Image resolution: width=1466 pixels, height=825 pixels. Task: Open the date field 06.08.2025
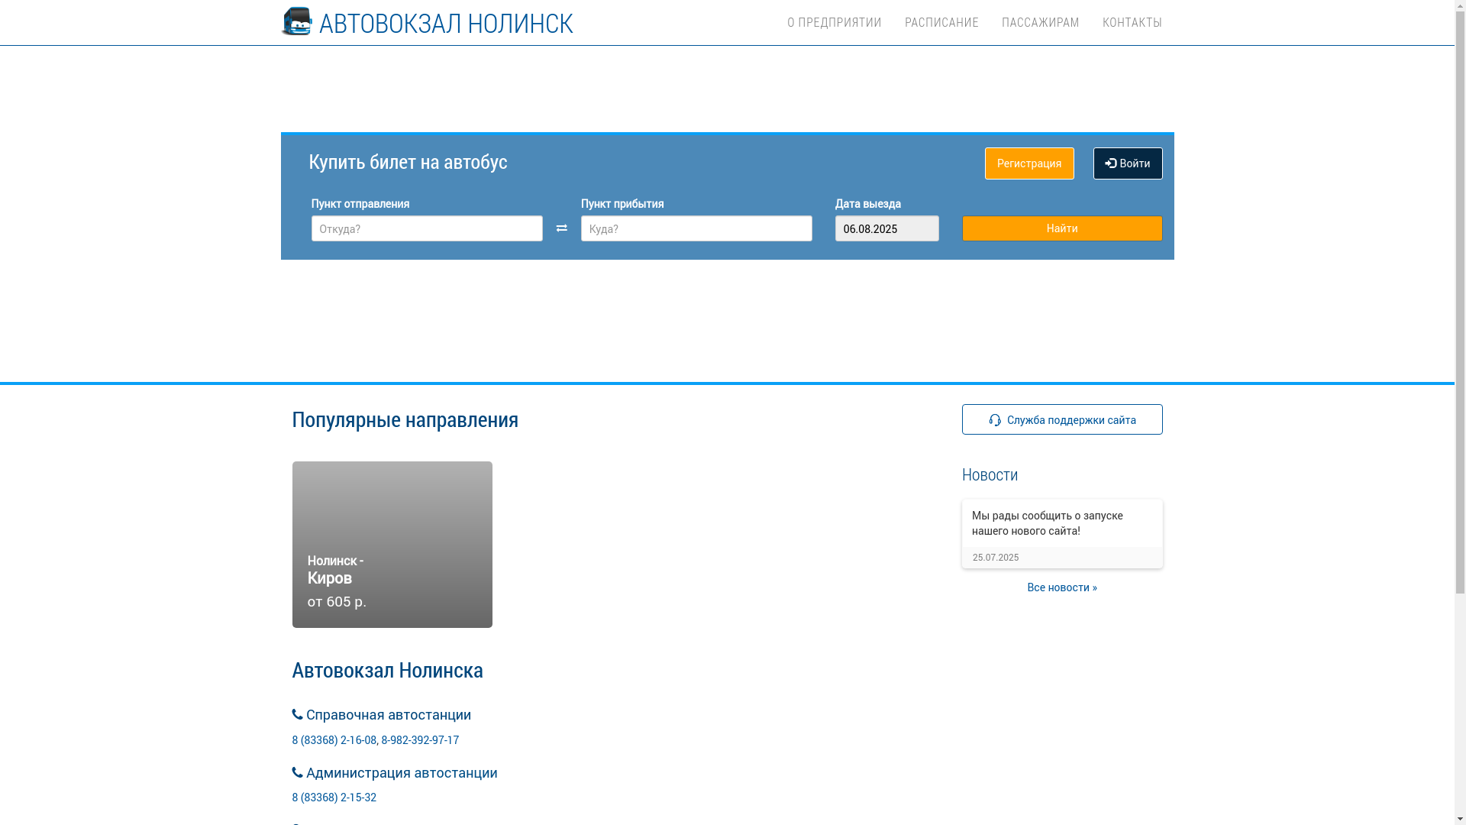[887, 228]
